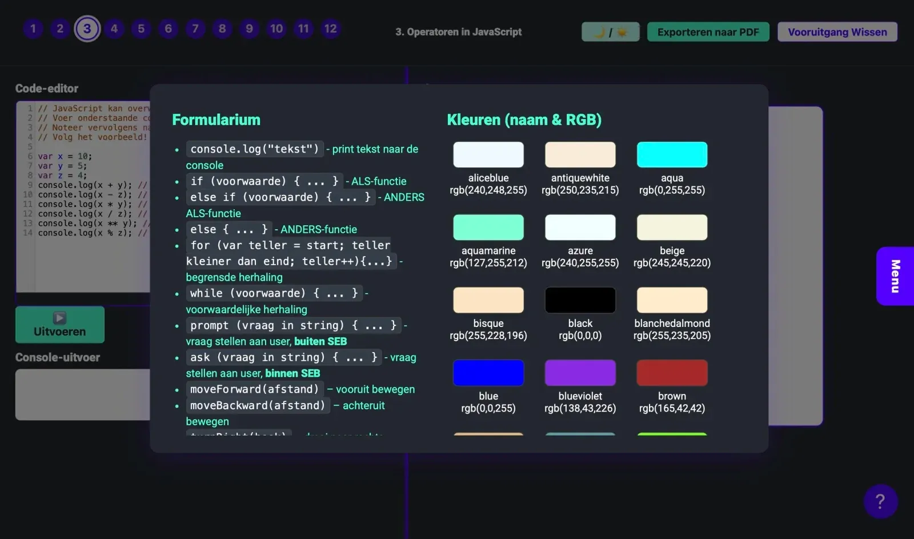Click editor line var x = 10;
The image size is (914, 539).
click(65, 156)
